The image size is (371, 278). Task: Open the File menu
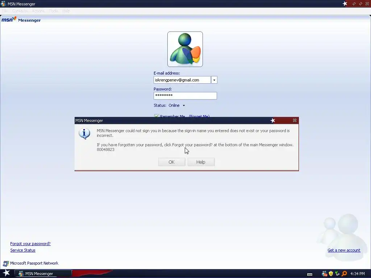click(5, 11)
